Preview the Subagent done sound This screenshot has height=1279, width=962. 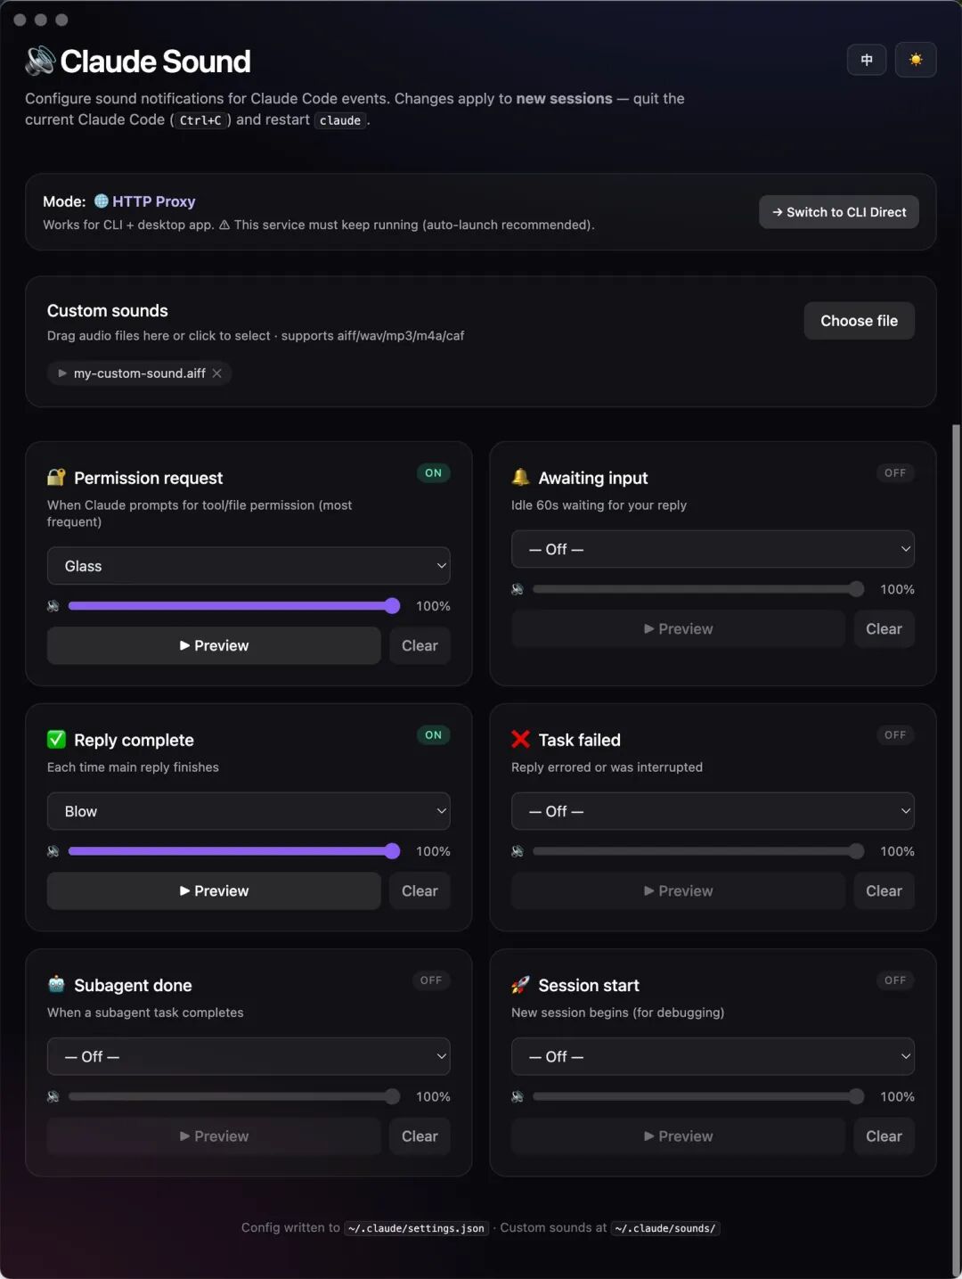point(214,1136)
